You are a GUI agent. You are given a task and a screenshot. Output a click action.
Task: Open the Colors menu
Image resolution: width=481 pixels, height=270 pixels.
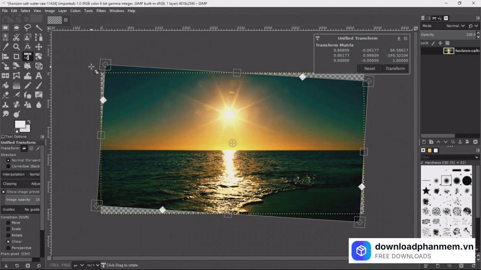click(75, 11)
